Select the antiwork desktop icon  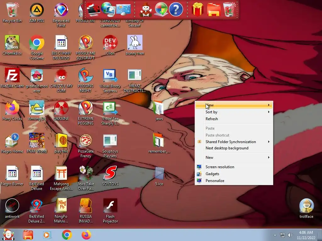click(12, 209)
